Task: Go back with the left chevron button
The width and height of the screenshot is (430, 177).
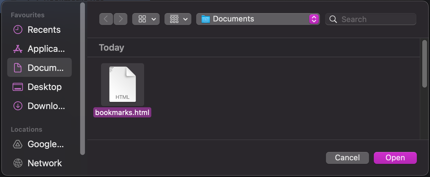Action: [x=106, y=19]
